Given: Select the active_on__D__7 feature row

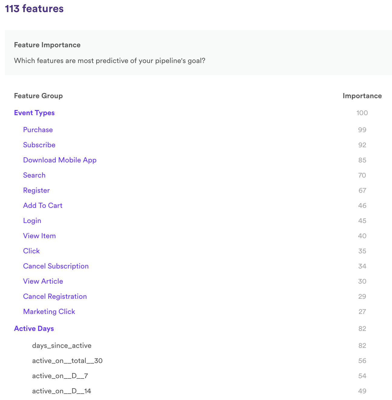Looking at the screenshot, I should click(60, 376).
